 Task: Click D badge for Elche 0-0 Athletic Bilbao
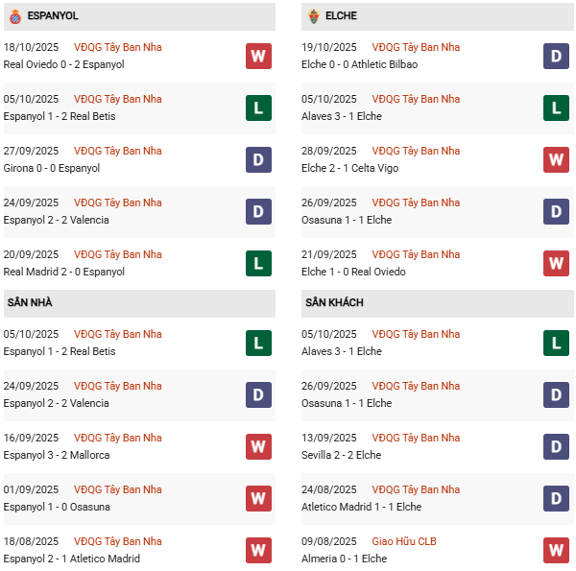557,56
